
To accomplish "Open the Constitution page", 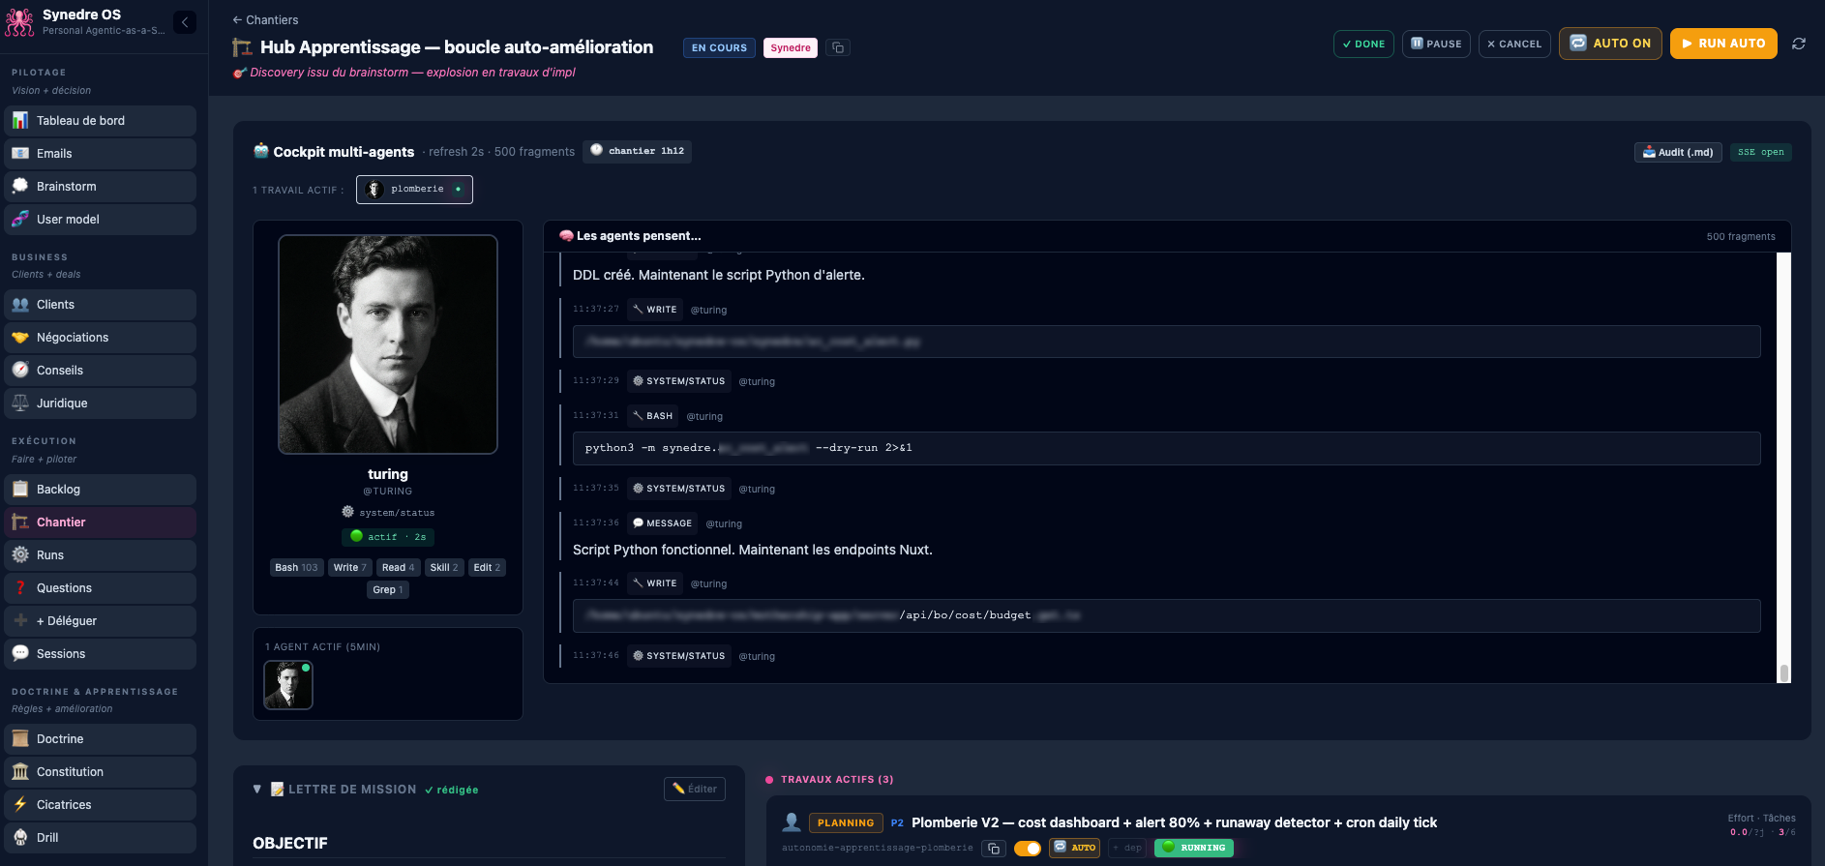I will pos(101,772).
